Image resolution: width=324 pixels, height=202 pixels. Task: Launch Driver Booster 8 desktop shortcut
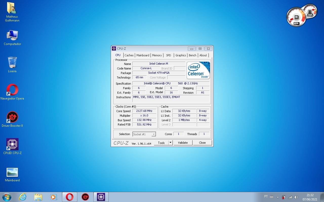click(12, 119)
